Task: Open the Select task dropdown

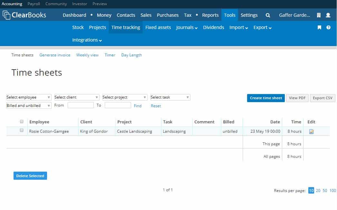Action: (170, 97)
